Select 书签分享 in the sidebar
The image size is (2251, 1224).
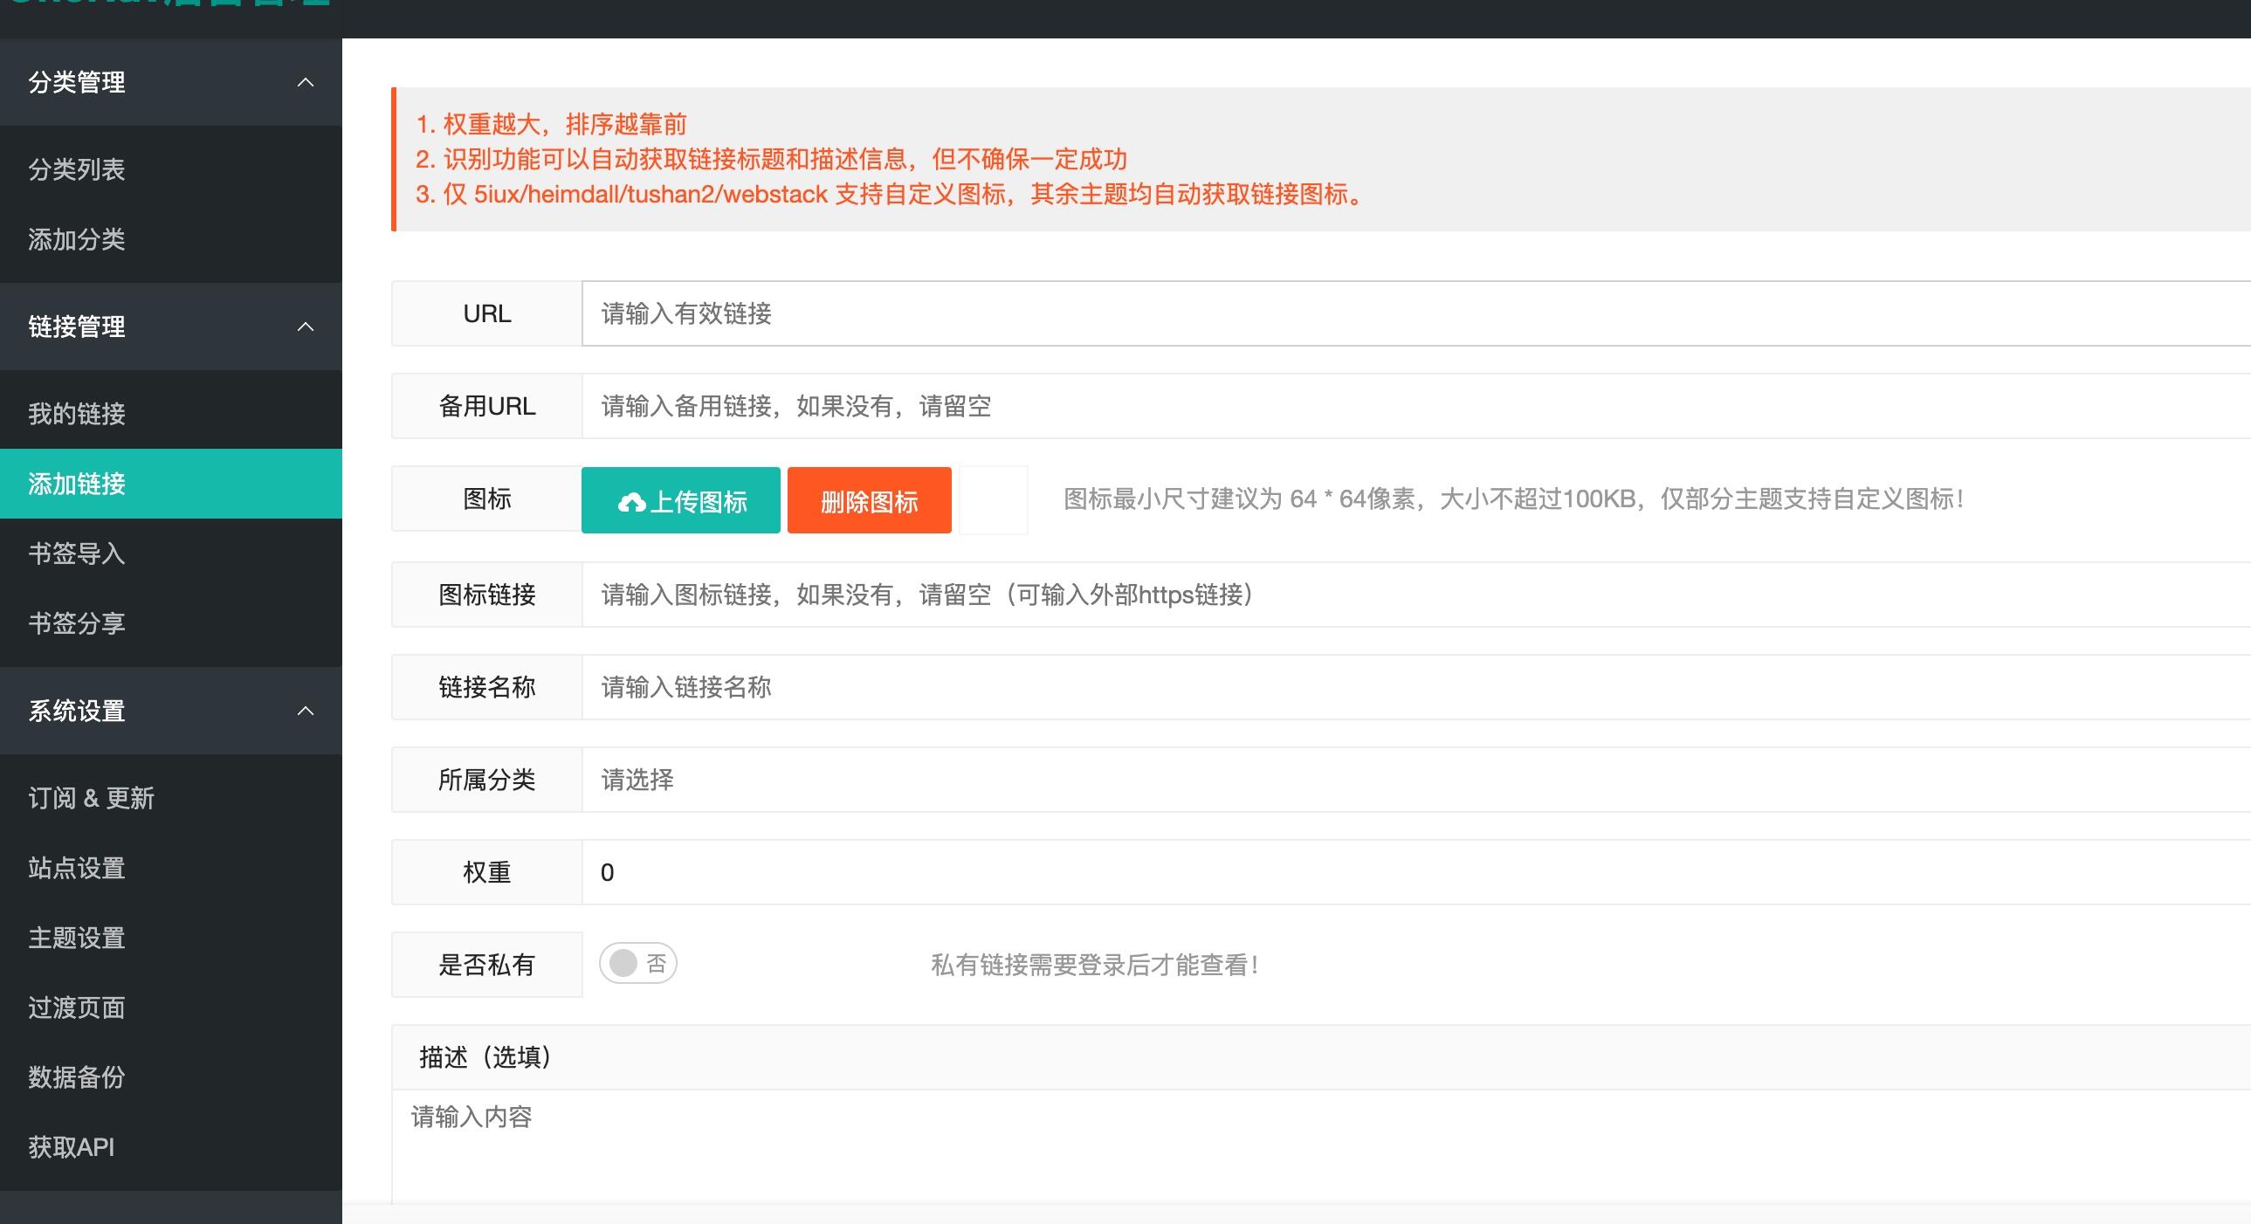(76, 623)
